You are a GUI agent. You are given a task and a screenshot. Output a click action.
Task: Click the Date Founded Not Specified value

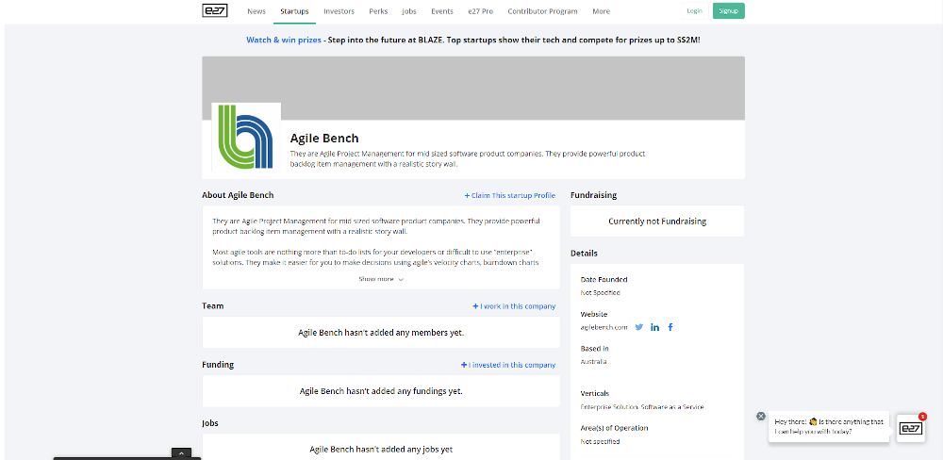(x=600, y=293)
